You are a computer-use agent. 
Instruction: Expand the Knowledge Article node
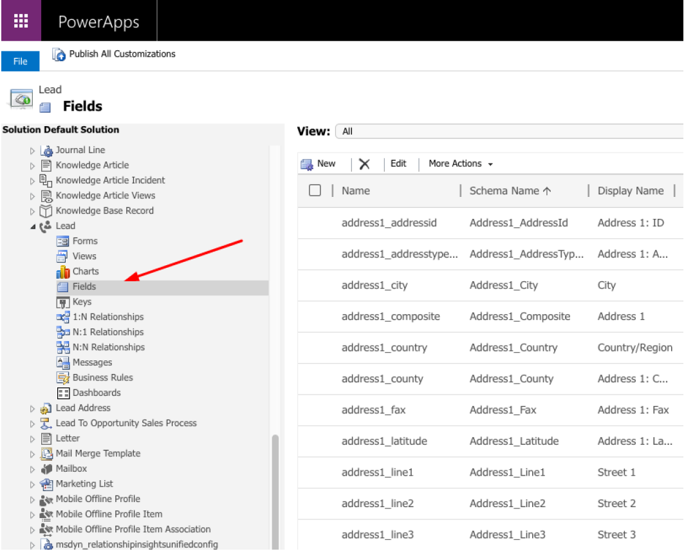click(32, 166)
